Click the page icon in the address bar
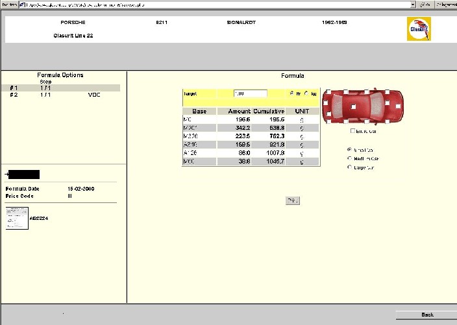The image size is (457, 325). click(22, 5)
